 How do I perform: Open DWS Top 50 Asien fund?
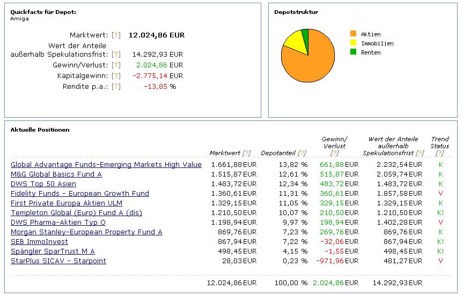(45, 184)
